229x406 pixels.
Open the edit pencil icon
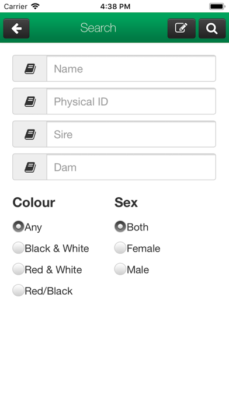click(x=181, y=29)
